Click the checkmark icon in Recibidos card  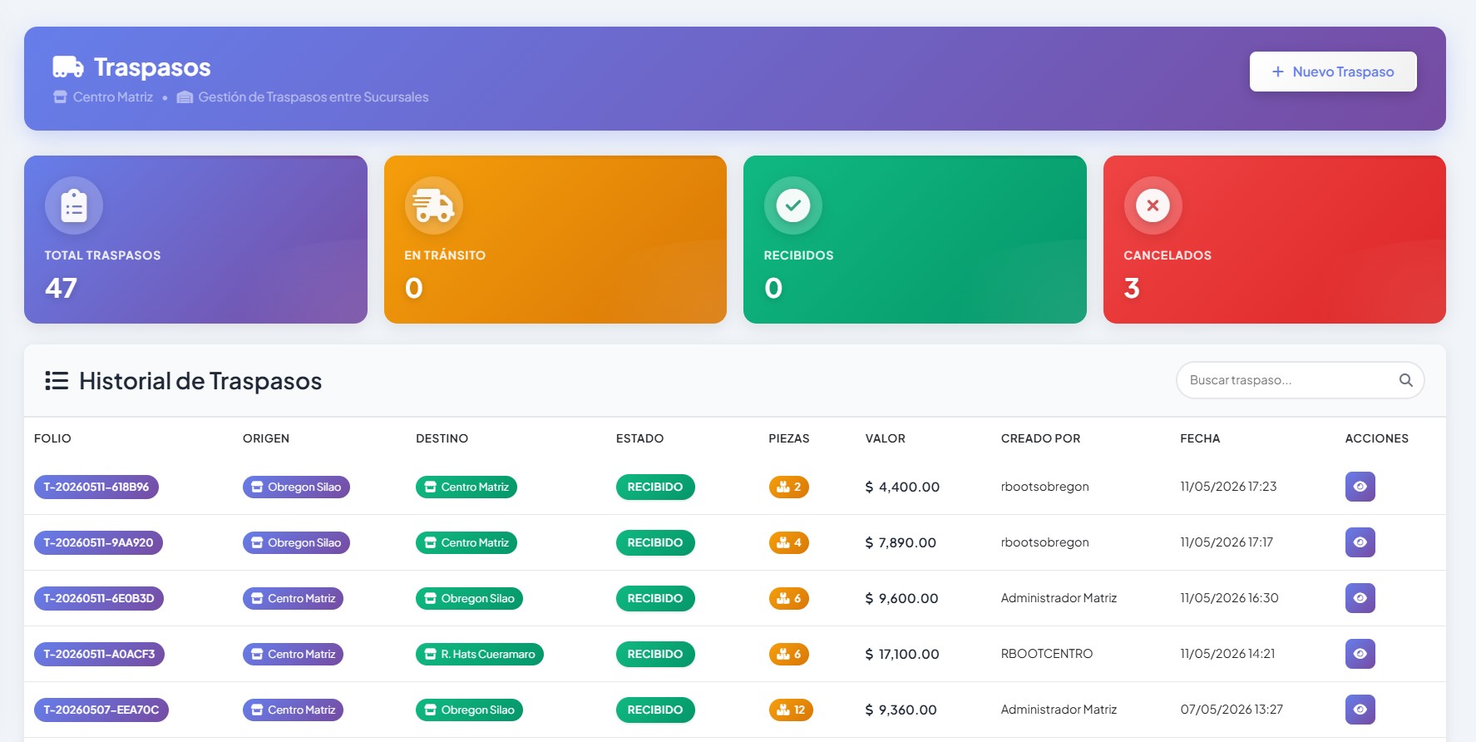click(x=793, y=205)
